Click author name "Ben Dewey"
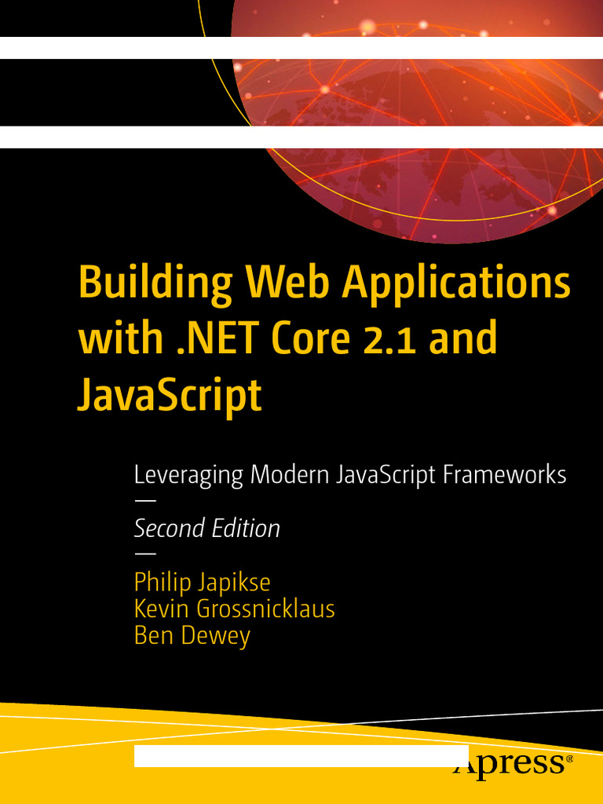The height and width of the screenshot is (804, 603). click(x=192, y=636)
